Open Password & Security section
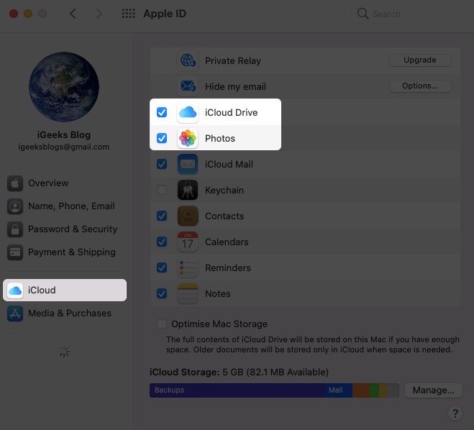 pyautogui.click(x=72, y=229)
